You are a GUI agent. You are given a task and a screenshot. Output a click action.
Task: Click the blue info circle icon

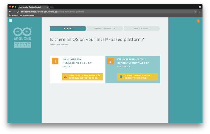(x=121, y=76)
